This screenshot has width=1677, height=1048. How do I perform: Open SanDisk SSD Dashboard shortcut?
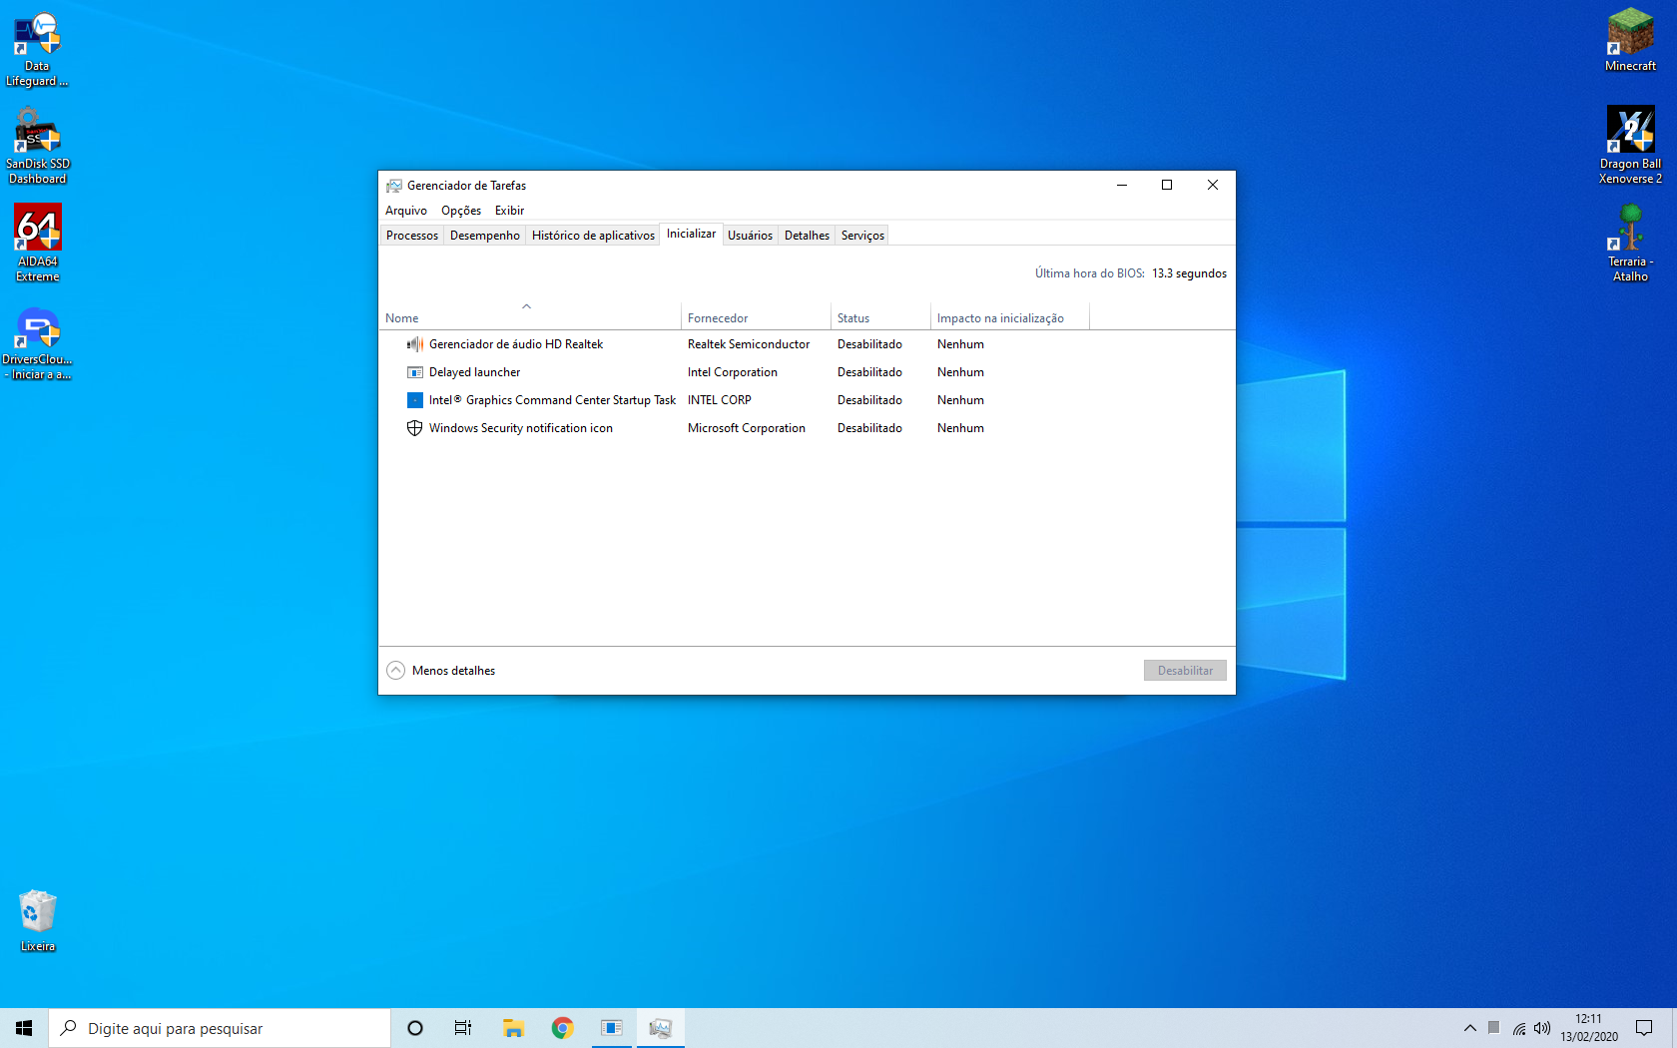[x=37, y=147]
